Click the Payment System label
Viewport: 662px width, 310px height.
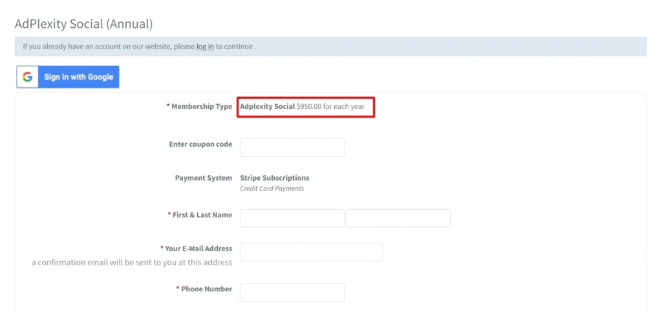coord(203,178)
